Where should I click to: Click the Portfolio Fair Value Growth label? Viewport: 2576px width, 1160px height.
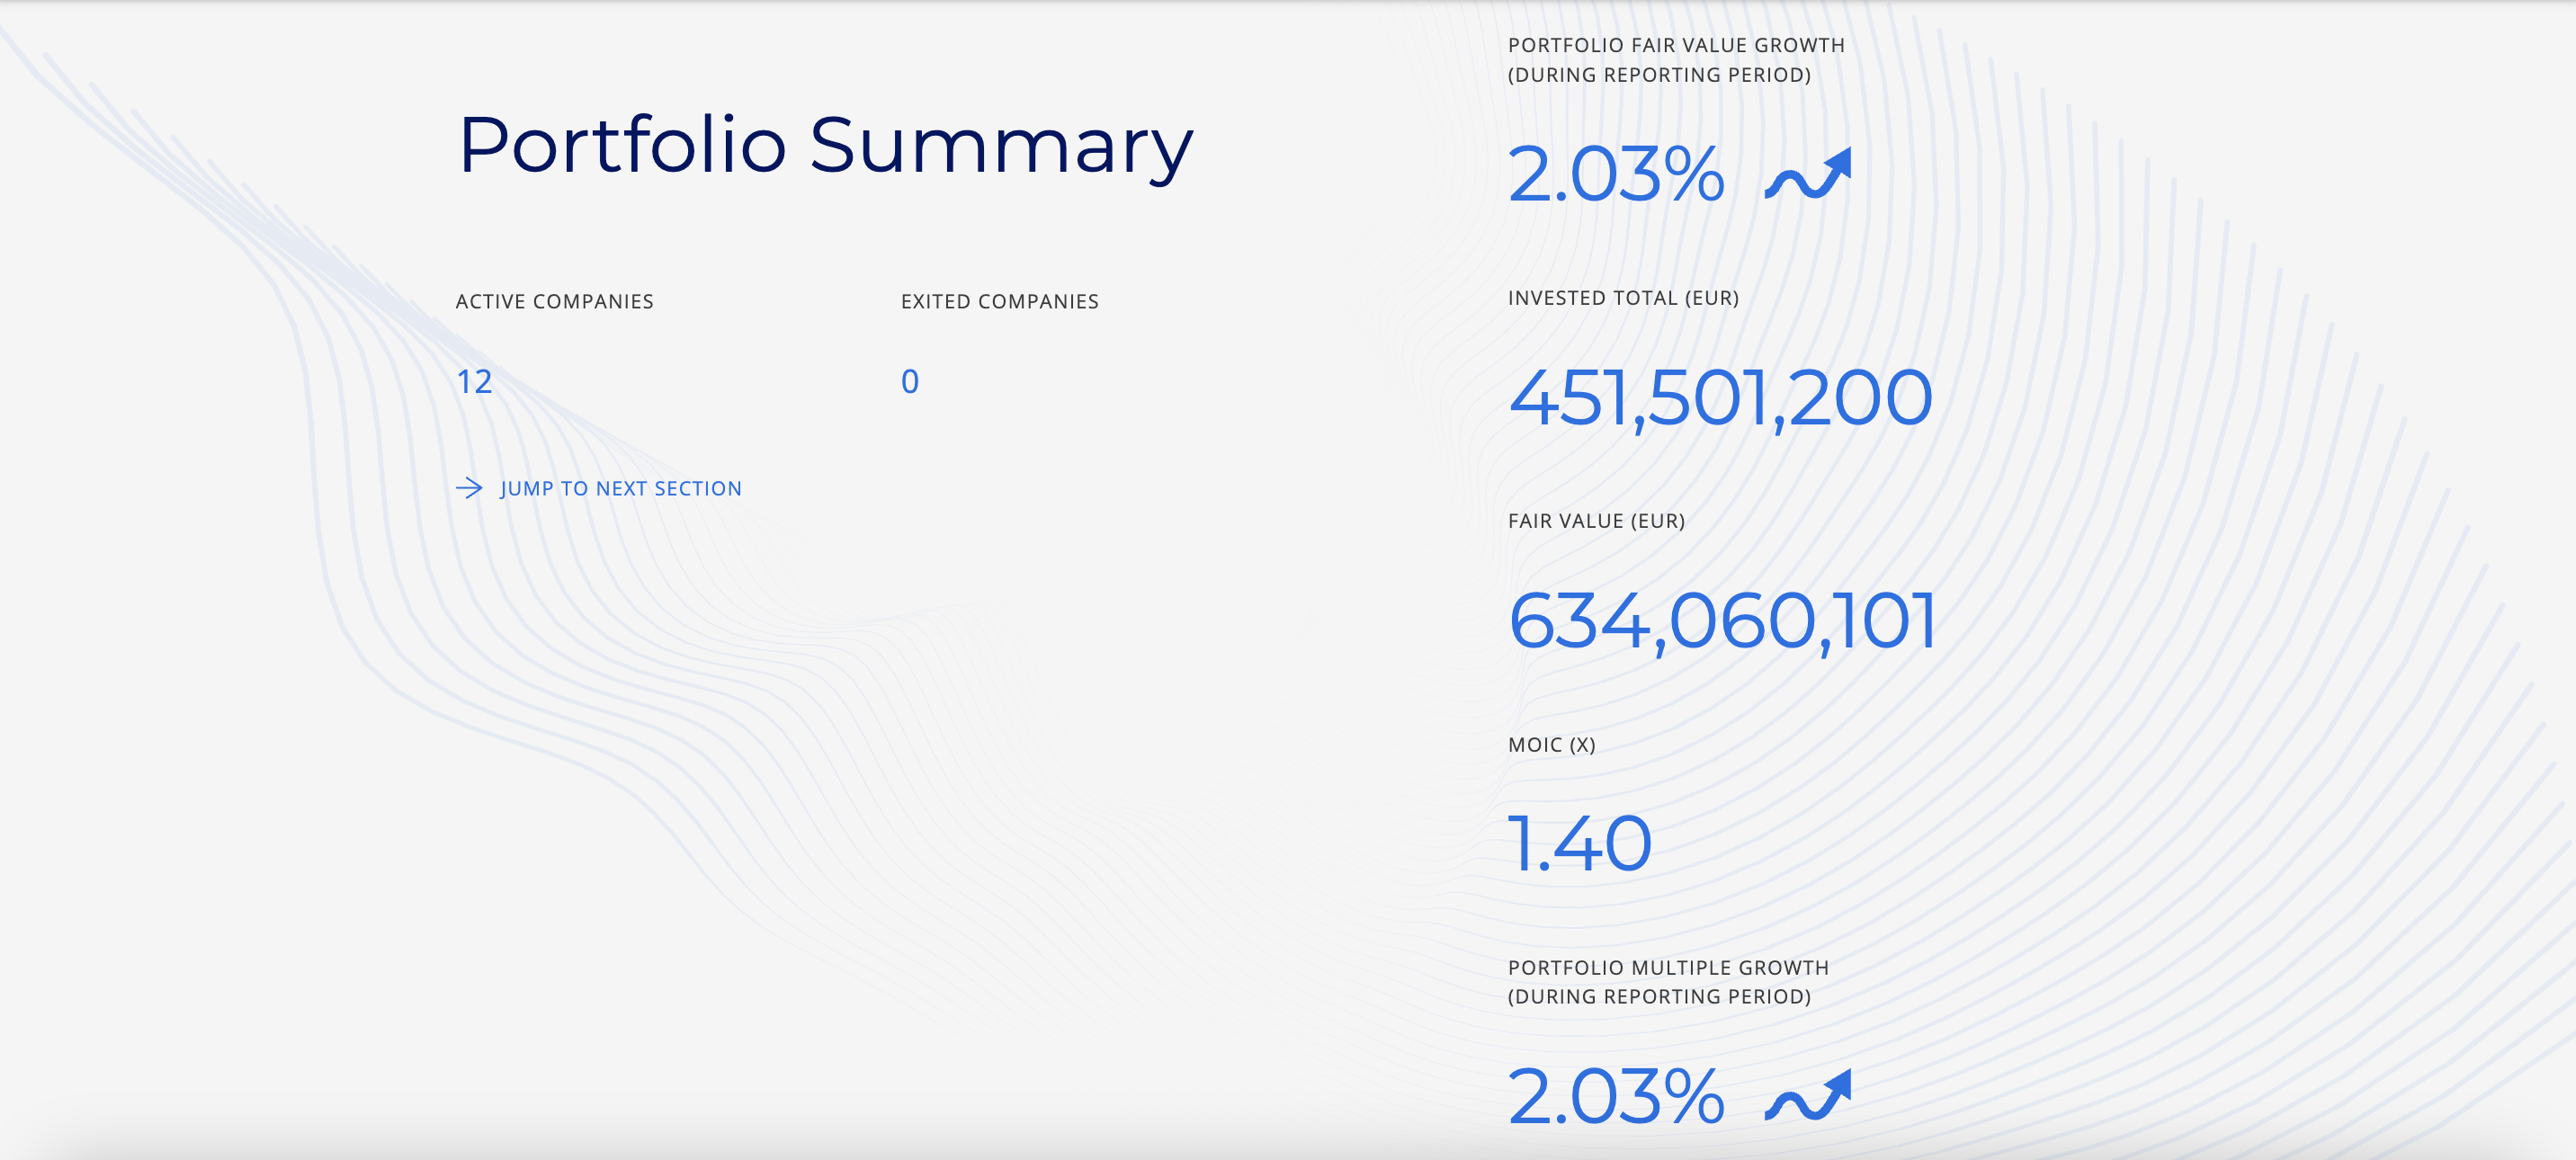point(1676,46)
